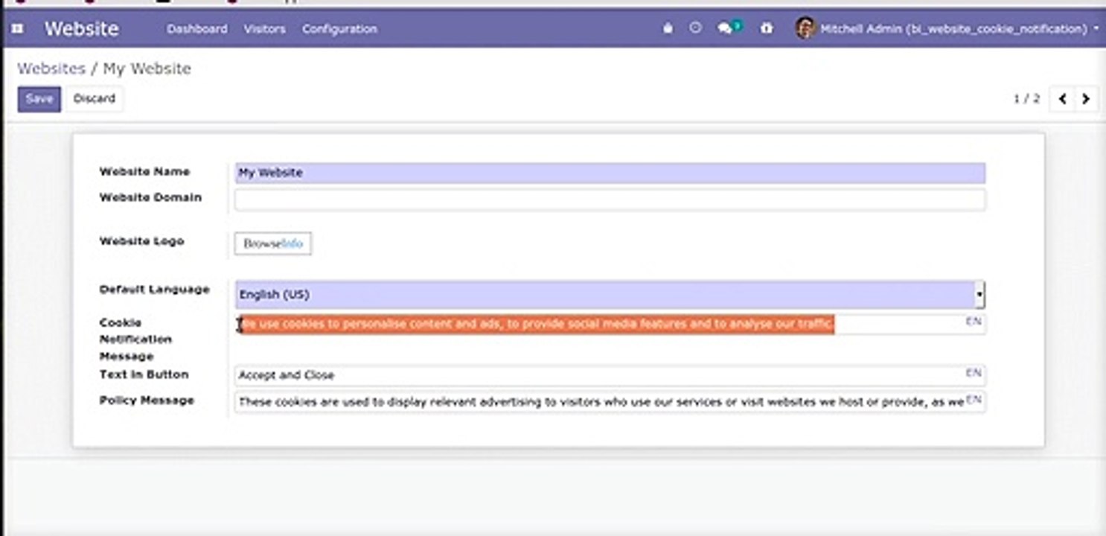Click the BrowseInfo website logo image
Viewport: 1106px width, 536px height.
273,243
